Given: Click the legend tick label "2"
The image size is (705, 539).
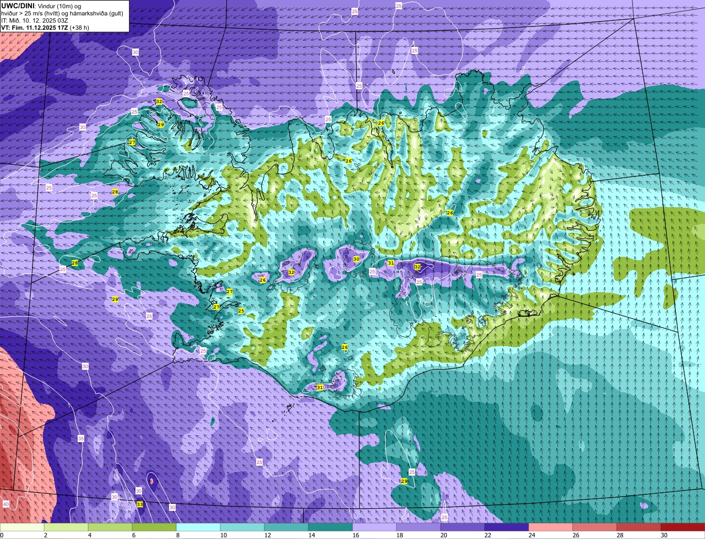Looking at the screenshot, I should click(x=45, y=535).
